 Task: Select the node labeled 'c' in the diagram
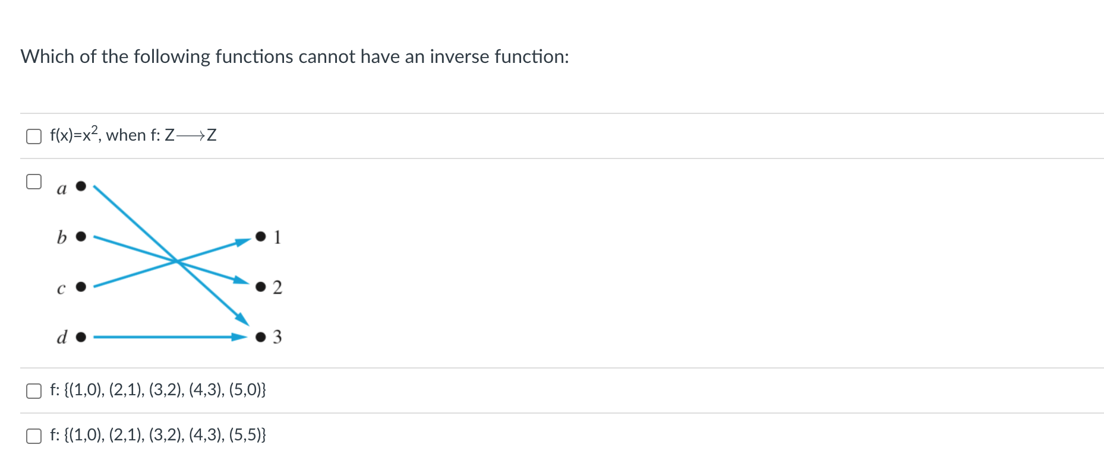(x=80, y=287)
